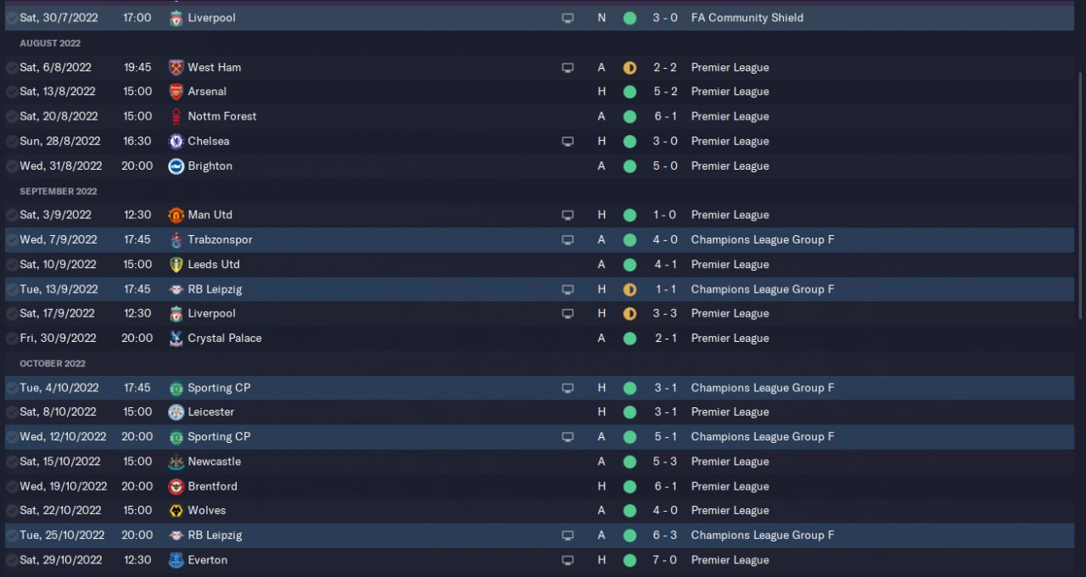Open the 7 - 0 Everton match result
The width and height of the screenshot is (1086, 577).
(x=665, y=560)
